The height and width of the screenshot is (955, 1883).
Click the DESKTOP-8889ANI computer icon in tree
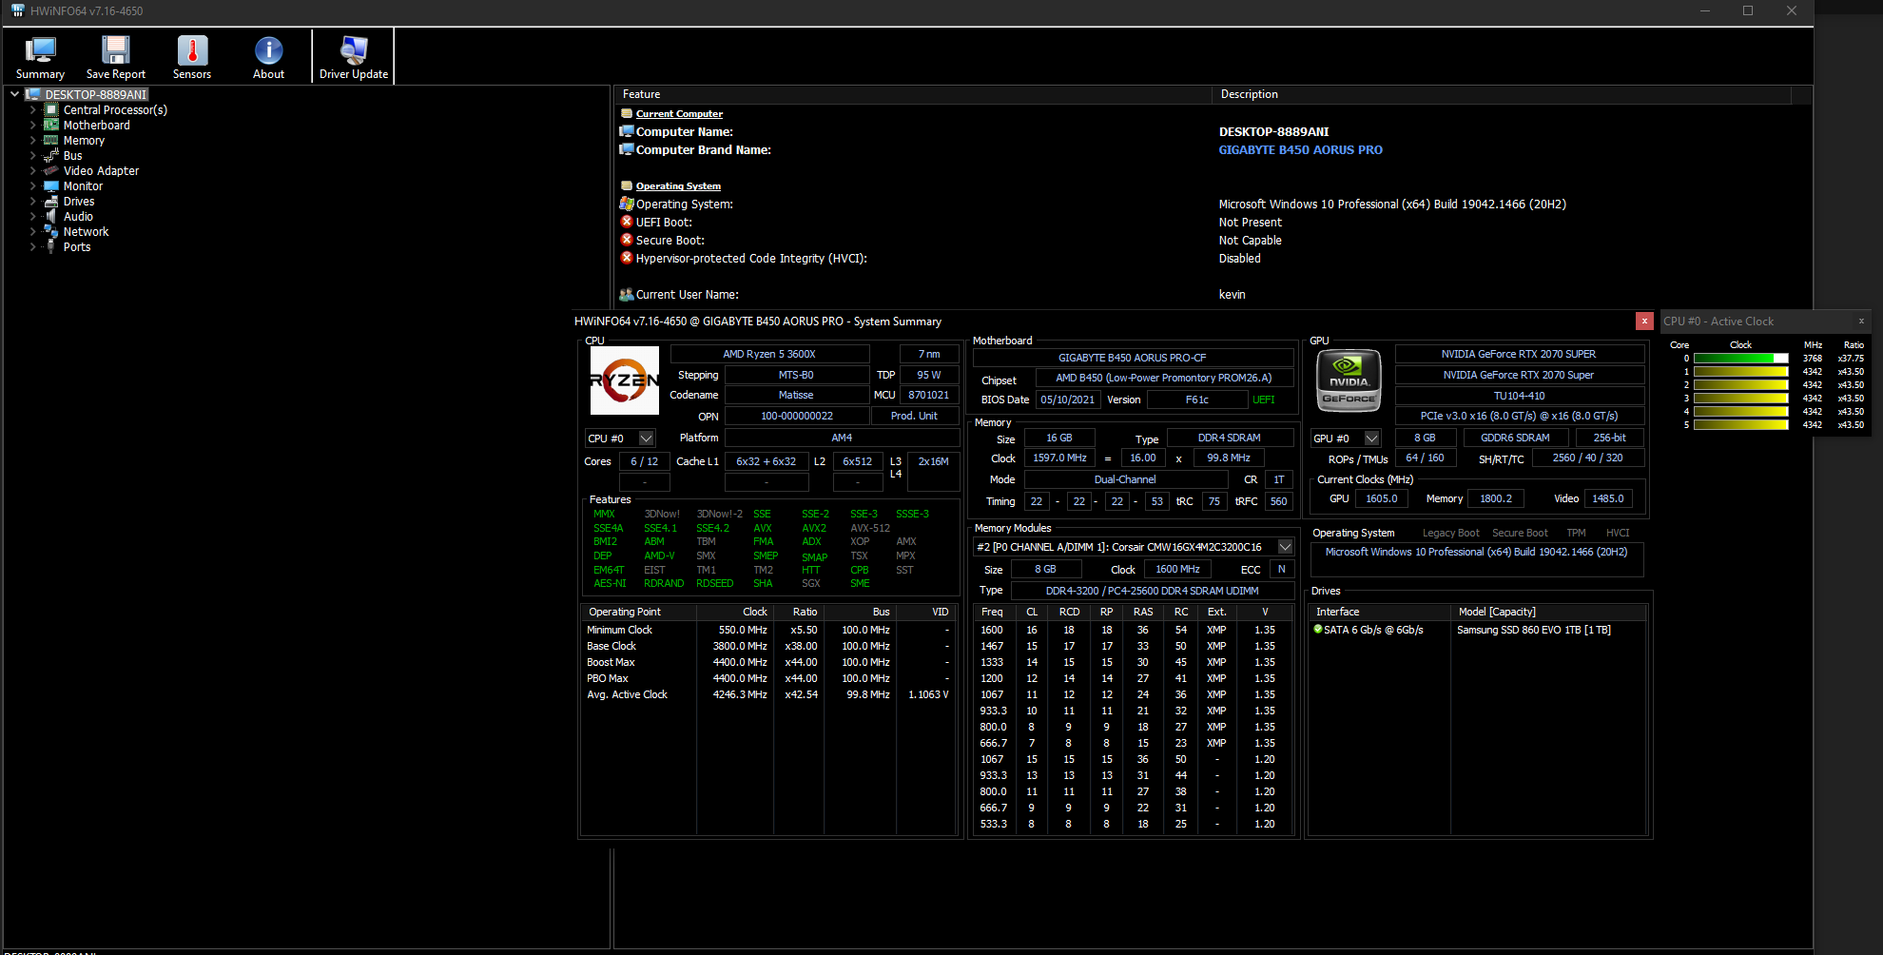(33, 95)
